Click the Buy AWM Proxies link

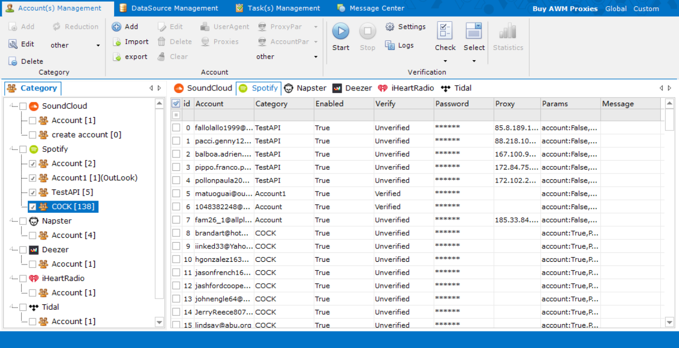tap(565, 9)
